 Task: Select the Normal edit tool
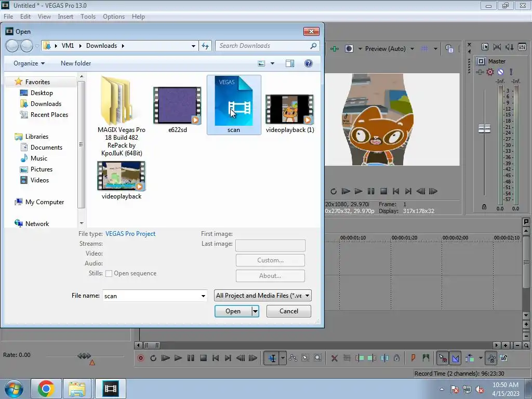(x=272, y=358)
